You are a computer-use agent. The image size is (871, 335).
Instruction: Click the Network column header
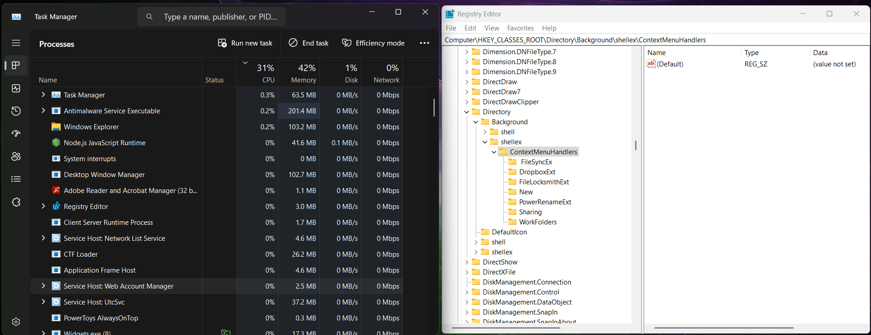coord(382,73)
